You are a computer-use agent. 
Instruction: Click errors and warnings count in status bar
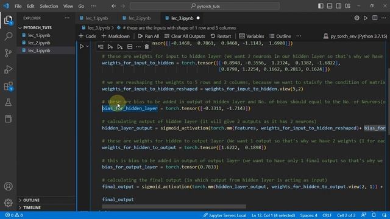(14, 215)
